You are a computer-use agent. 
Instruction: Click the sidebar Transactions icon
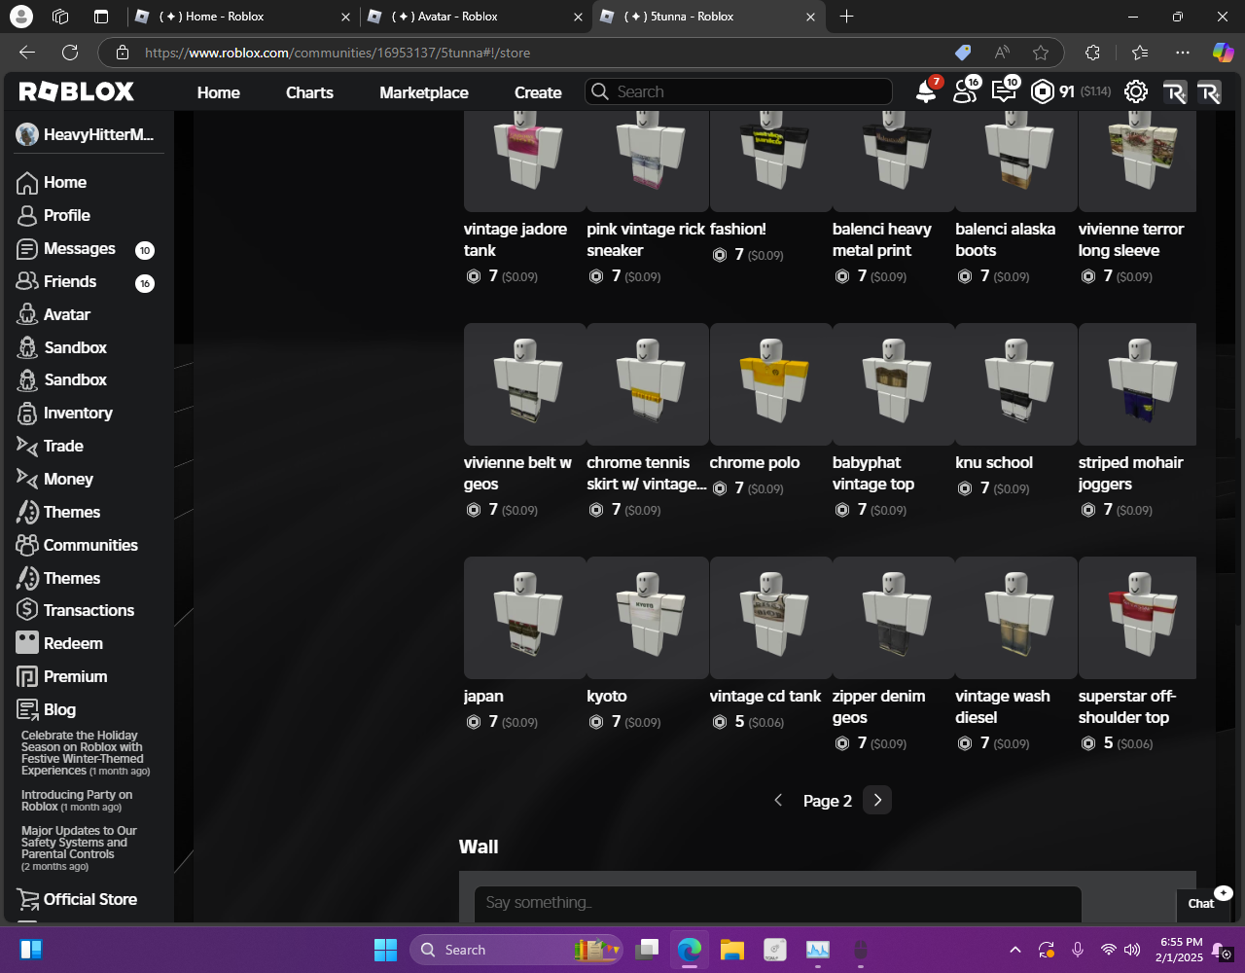[x=27, y=611]
